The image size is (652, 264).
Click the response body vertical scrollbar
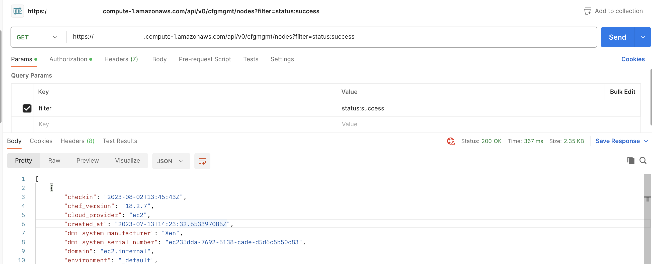pyautogui.click(x=647, y=219)
